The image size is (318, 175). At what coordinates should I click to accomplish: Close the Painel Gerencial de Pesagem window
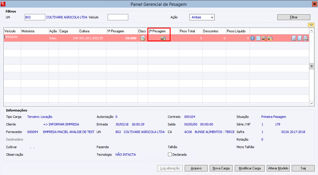[314, 4]
